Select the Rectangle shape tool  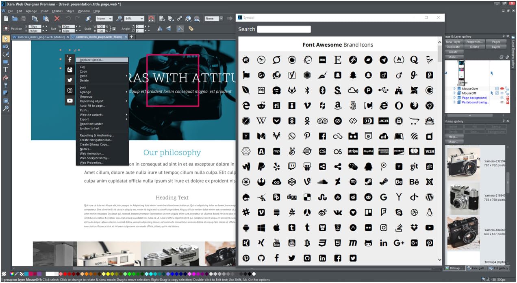pyautogui.click(x=6, y=62)
